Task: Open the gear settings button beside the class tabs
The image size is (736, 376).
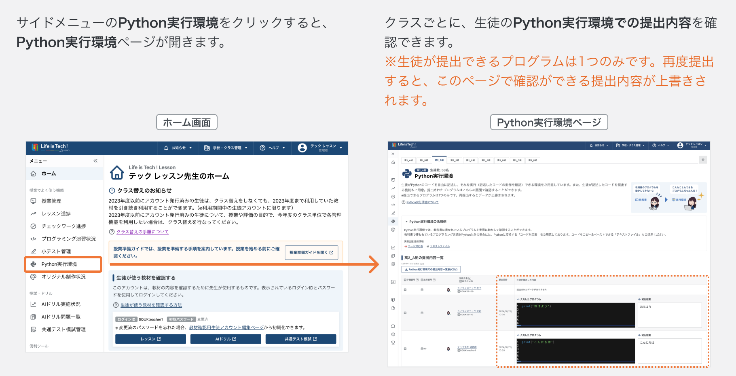Action: pyautogui.click(x=703, y=160)
